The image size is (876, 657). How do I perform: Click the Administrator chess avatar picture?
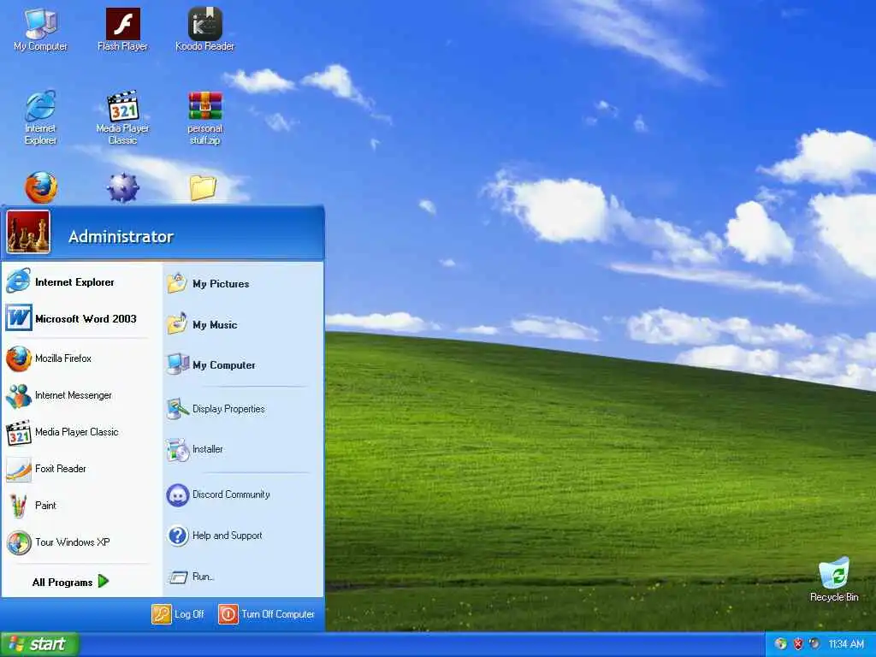[28, 233]
